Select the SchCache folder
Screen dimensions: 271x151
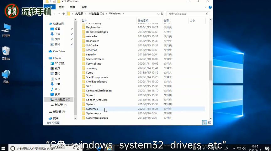pos(92,45)
